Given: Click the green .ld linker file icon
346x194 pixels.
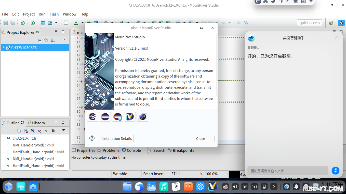Looking at the screenshot, I should [x=23, y=23].
